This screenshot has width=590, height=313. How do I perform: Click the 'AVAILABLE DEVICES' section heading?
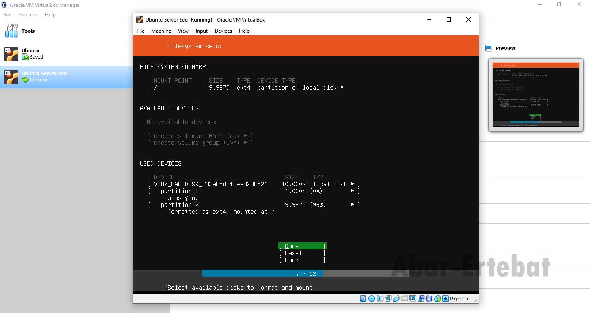tap(169, 108)
